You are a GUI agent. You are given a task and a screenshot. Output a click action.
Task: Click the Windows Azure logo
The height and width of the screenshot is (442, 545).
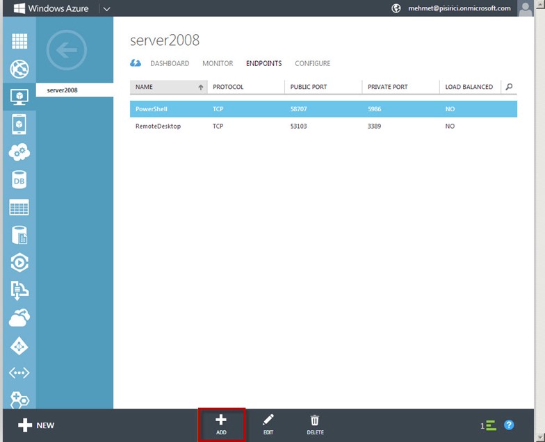51,8
